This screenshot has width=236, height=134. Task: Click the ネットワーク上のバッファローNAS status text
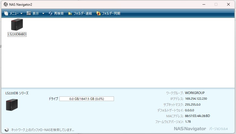43,130
